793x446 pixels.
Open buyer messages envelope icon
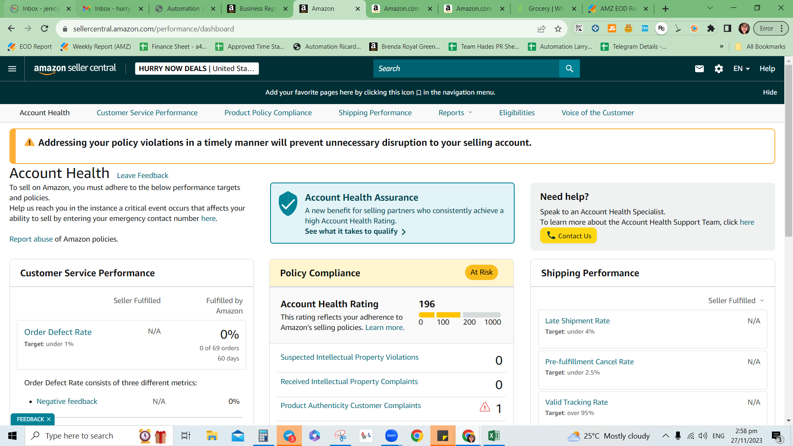click(x=699, y=69)
